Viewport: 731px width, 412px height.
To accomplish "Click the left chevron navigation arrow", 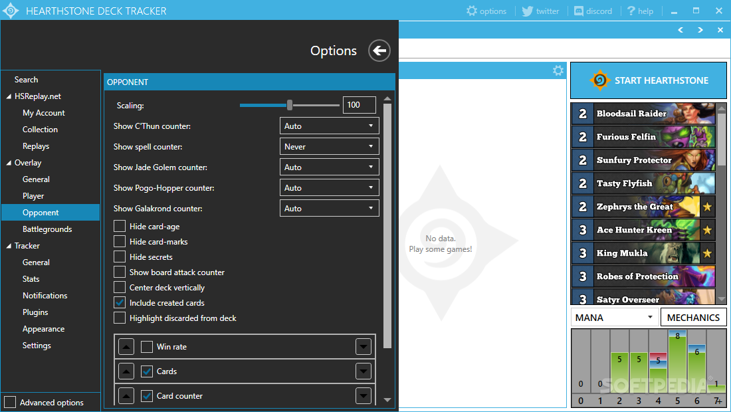I will (x=680, y=30).
